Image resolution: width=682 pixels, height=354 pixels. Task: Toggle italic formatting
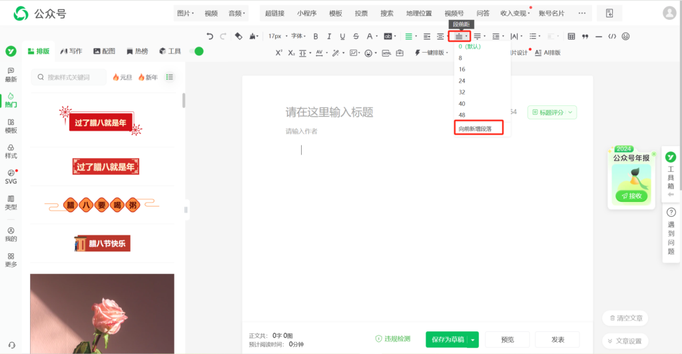[x=329, y=36]
